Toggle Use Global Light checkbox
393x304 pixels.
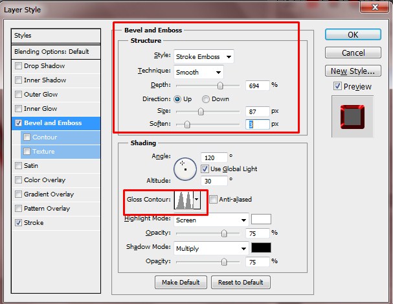(205, 169)
